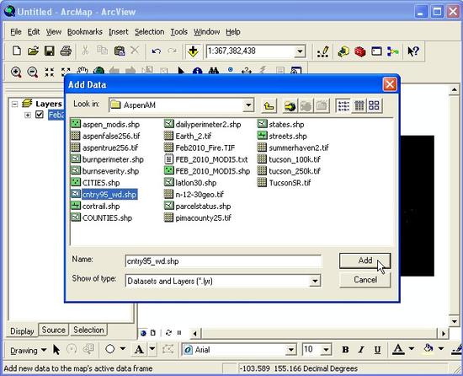Open the font size dropdown
Screen dimensions: 463x376
click(x=326, y=350)
